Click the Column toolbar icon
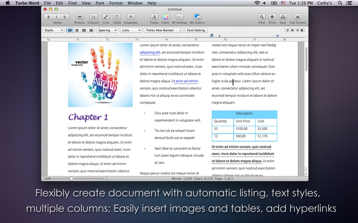Viewport: 358px width, 223px height. [x=94, y=17]
